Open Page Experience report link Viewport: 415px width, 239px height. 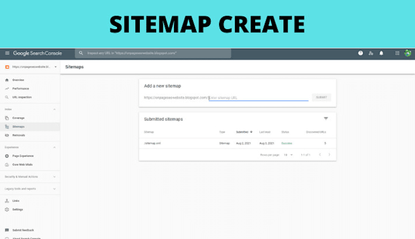pyautogui.click(x=23, y=156)
